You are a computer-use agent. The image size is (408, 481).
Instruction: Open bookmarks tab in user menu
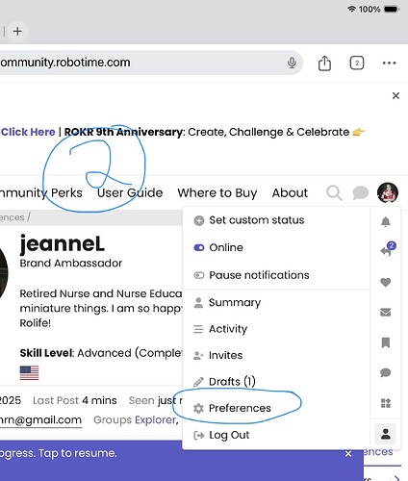click(386, 342)
